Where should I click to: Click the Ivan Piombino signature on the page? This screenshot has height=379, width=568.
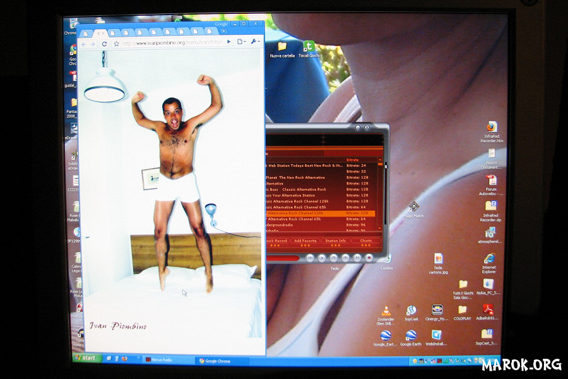pyautogui.click(x=118, y=325)
